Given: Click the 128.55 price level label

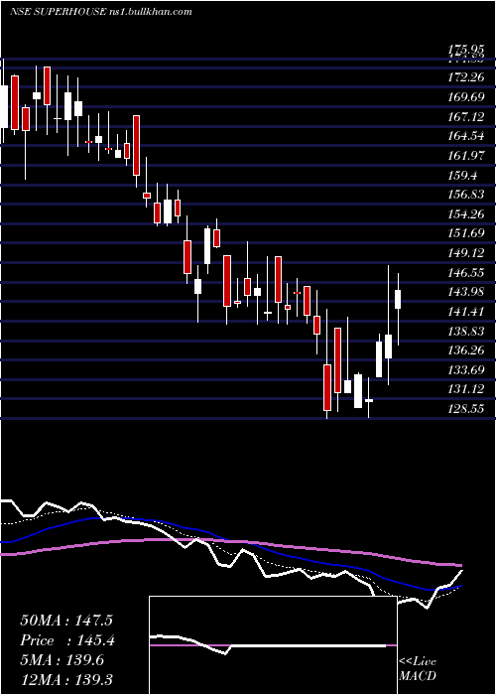Looking at the screenshot, I should tap(466, 409).
